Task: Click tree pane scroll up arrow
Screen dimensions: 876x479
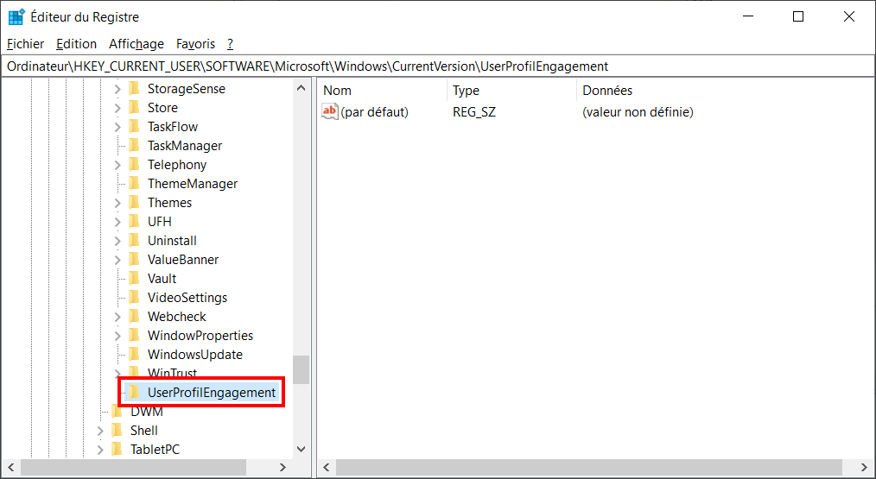Action: pos(302,88)
